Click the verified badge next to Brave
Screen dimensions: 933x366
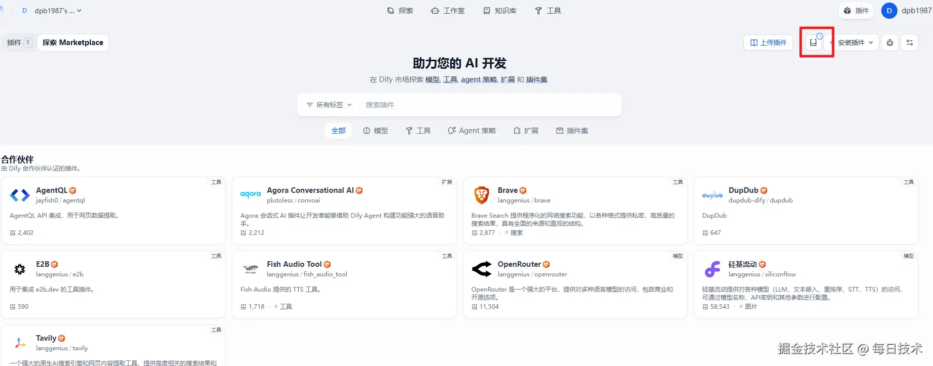coord(523,190)
